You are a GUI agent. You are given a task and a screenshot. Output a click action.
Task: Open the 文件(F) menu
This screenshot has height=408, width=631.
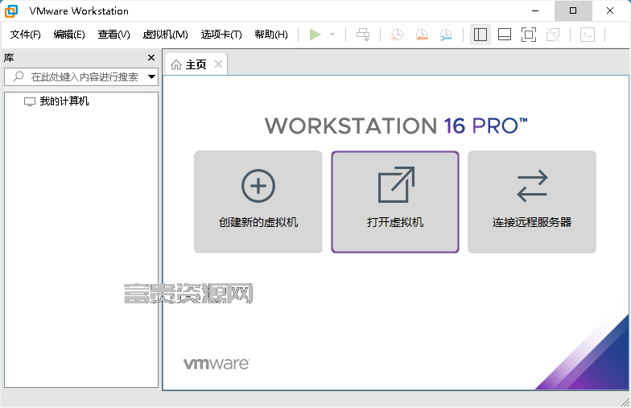[x=26, y=35]
